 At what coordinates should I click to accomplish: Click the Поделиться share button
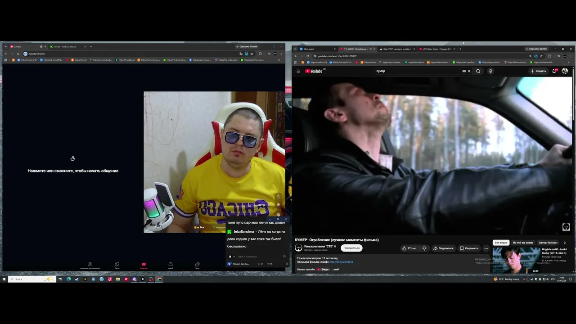(443, 248)
